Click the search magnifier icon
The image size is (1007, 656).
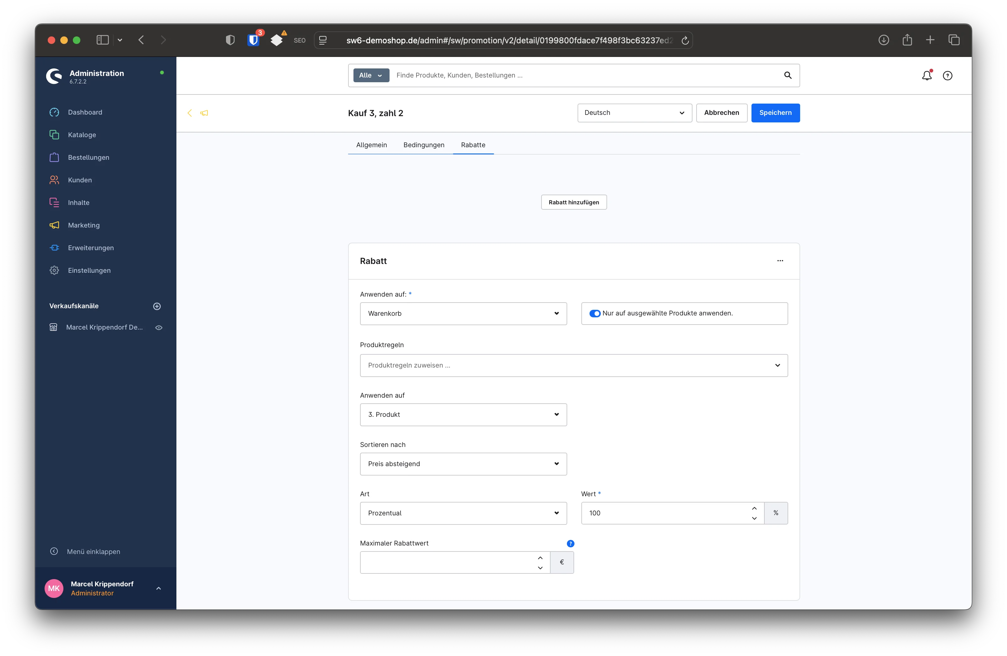click(x=787, y=75)
